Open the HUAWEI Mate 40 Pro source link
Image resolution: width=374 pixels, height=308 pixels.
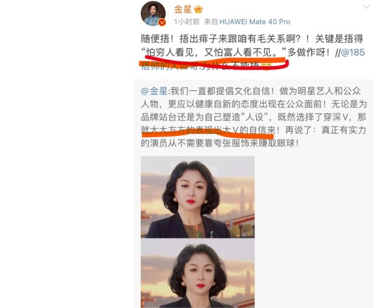[254, 22]
